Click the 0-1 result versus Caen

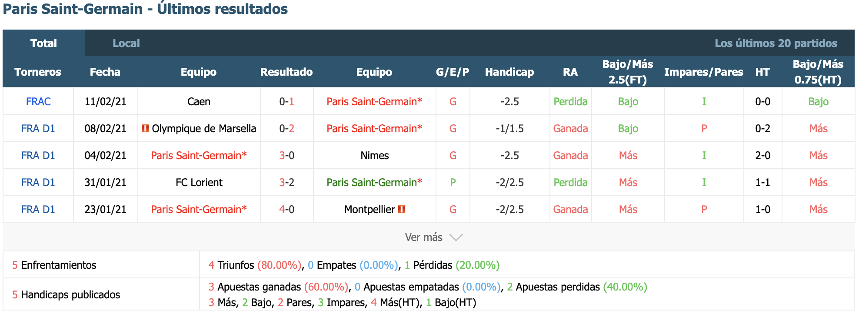[287, 101]
